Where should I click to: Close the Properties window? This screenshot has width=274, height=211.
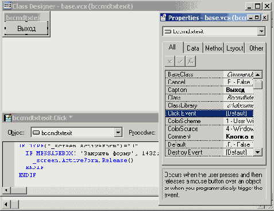coord(264,18)
